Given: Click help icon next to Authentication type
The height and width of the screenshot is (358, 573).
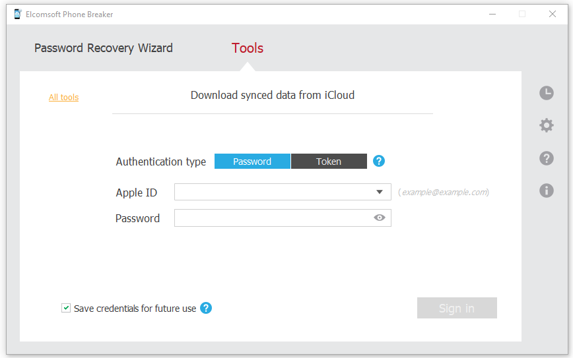Looking at the screenshot, I should 379,162.
